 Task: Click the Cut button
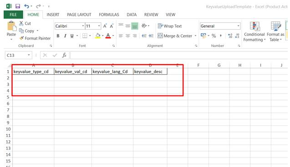click(25, 23)
